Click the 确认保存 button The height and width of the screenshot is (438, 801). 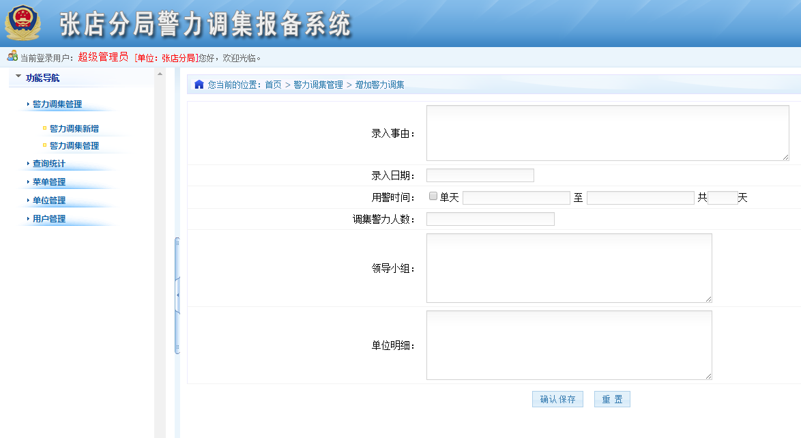(x=557, y=399)
